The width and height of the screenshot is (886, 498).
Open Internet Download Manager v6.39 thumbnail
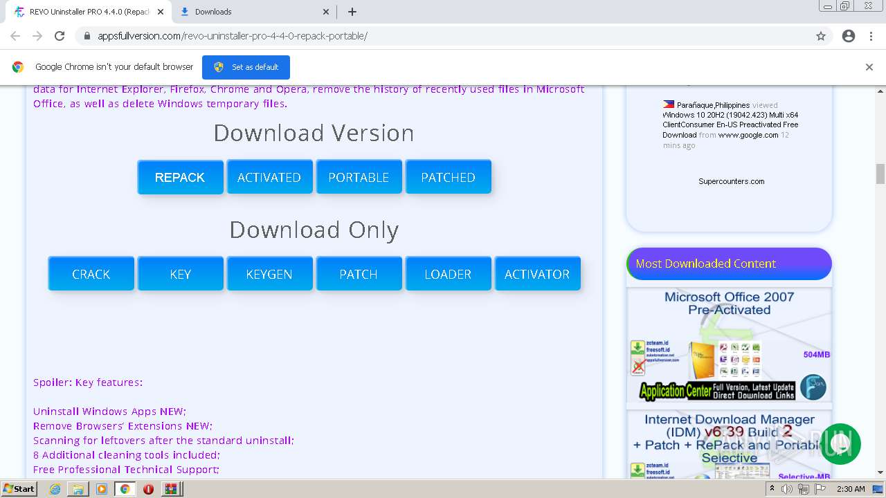tap(730, 444)
